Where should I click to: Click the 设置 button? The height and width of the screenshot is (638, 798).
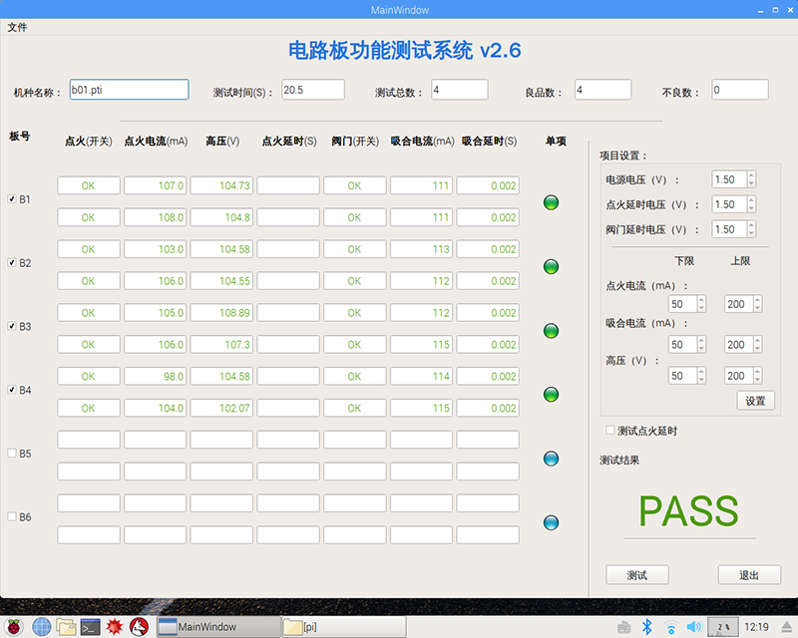tap(755, 401)
